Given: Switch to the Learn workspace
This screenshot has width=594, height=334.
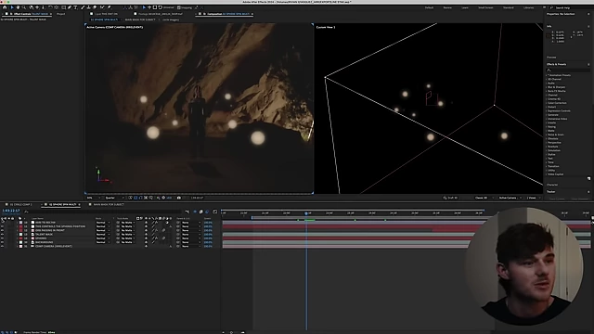Looking at the screenshot, I should [x=465, y=7].
